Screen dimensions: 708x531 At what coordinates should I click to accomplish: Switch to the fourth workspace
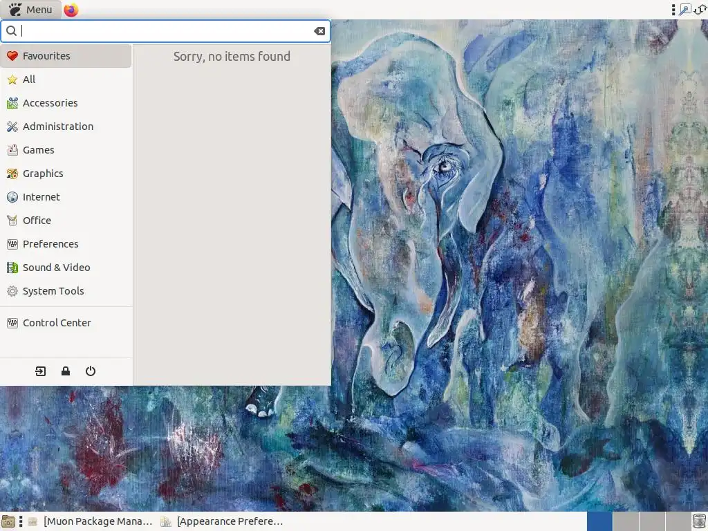click(678, 521)
